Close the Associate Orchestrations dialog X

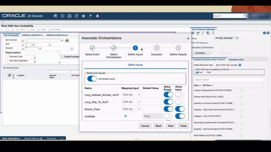click(x=188, y=38)
